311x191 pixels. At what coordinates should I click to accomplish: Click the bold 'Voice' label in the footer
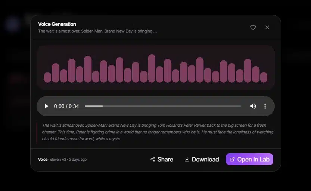click(43, 160)
